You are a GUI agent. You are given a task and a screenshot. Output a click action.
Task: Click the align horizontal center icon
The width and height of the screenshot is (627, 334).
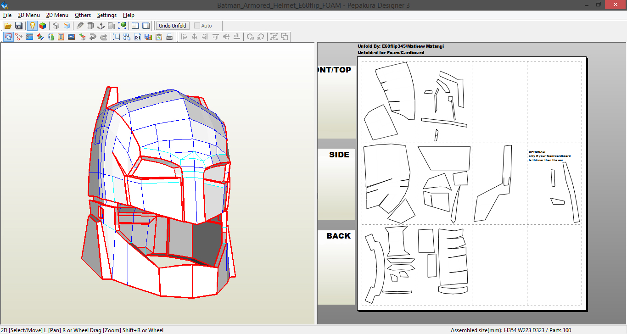click(x=195, y=37)
